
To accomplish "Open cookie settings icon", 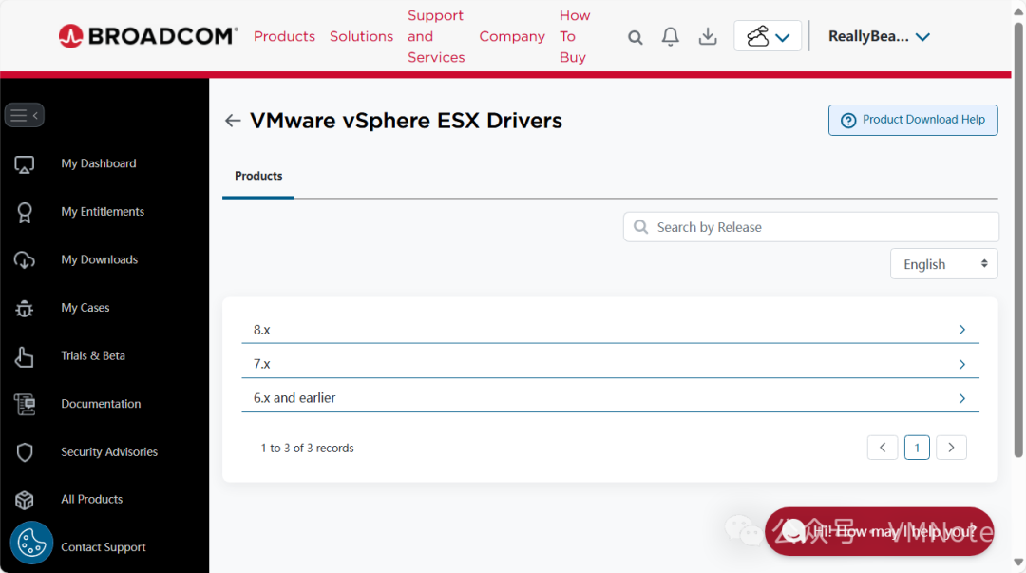I will coord(30,543).
